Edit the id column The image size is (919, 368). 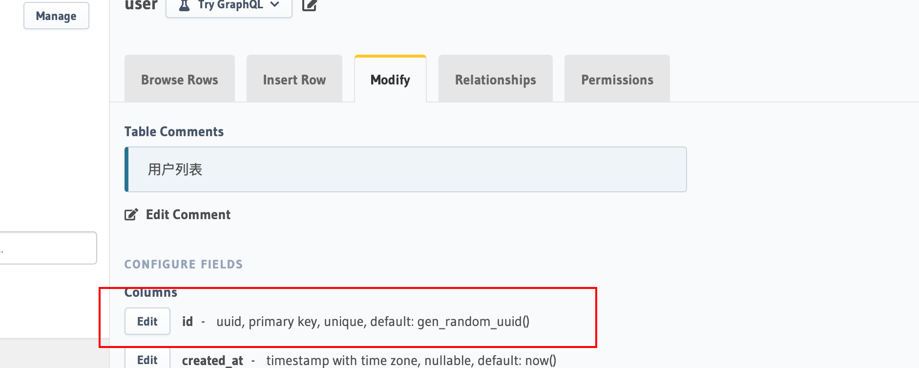point(147,321)
